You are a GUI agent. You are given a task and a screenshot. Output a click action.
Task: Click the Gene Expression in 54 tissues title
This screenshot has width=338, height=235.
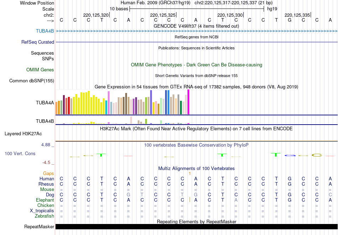(x=196, y=87)
